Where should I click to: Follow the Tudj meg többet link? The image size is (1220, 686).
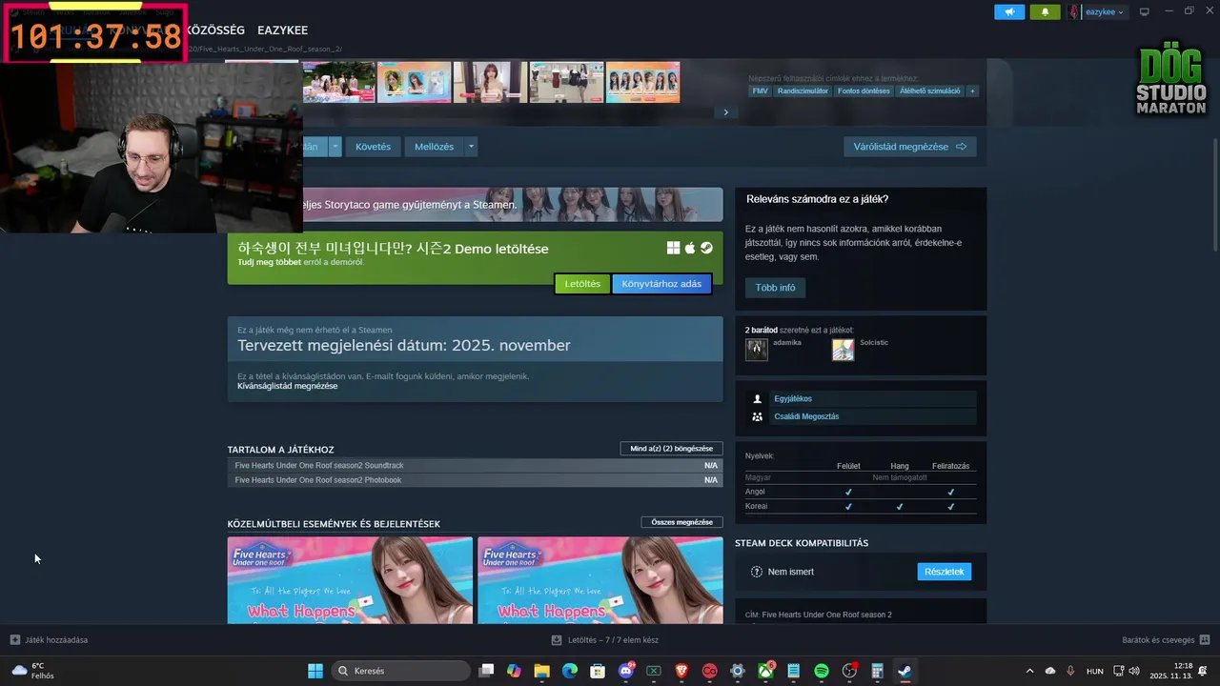pos(269,262)
